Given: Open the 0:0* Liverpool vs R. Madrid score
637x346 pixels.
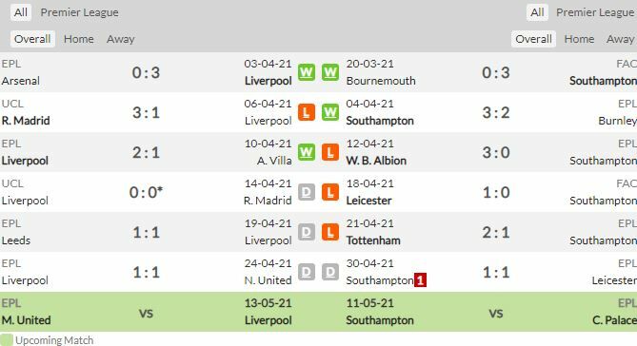Looking at the screenshot, I should click(146, 192).
